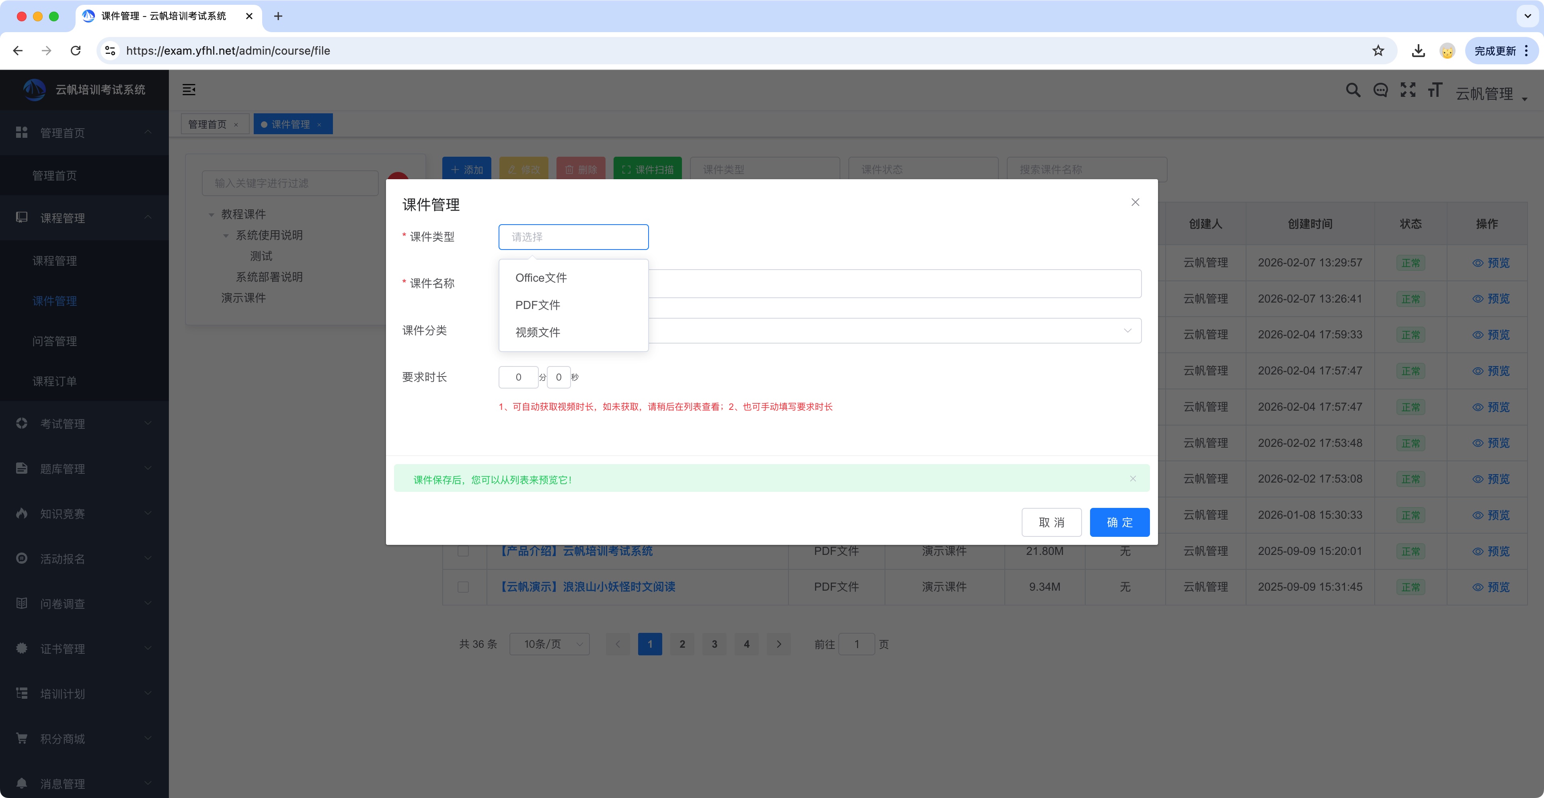Viewport: 1544px width, 798px height.
Task: Open the 10条/页 page size dropdown
Action: (x=549, y=644)
